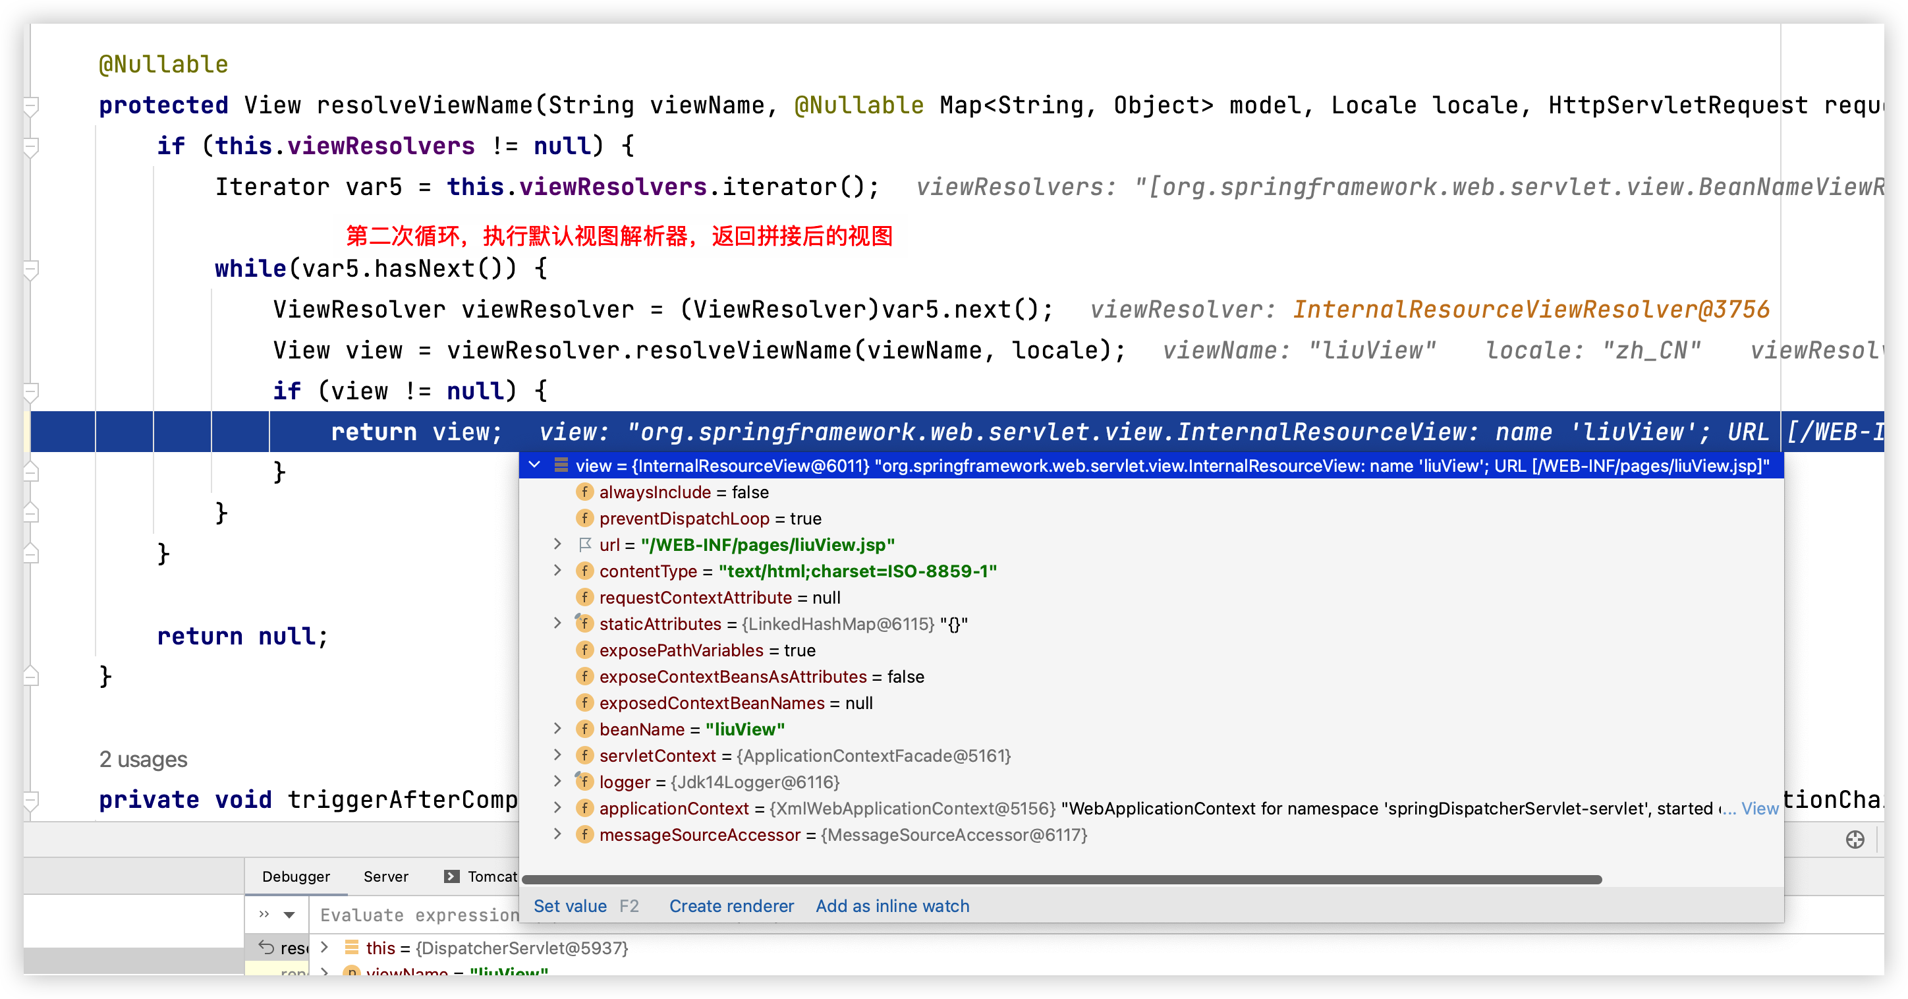Expand the messageSourceAccessor field node
Viewport: 1908px width, 999px height.
point(557,834)
